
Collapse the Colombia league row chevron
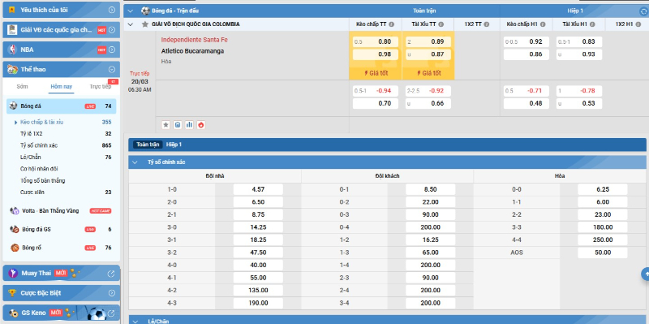pos(131,24)
